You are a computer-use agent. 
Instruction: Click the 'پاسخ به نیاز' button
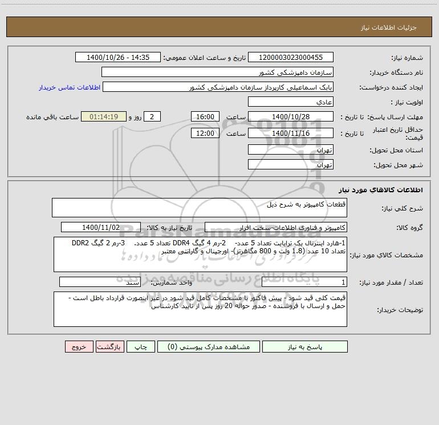click(x=304, y=347)
